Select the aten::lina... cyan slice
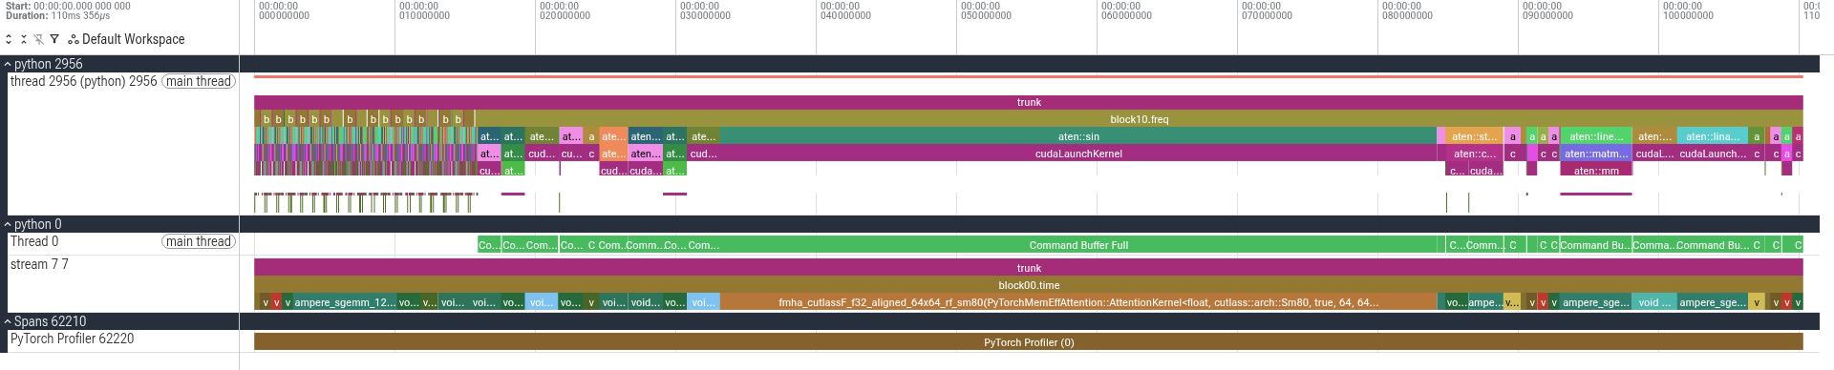 [x=1713, y=136]
